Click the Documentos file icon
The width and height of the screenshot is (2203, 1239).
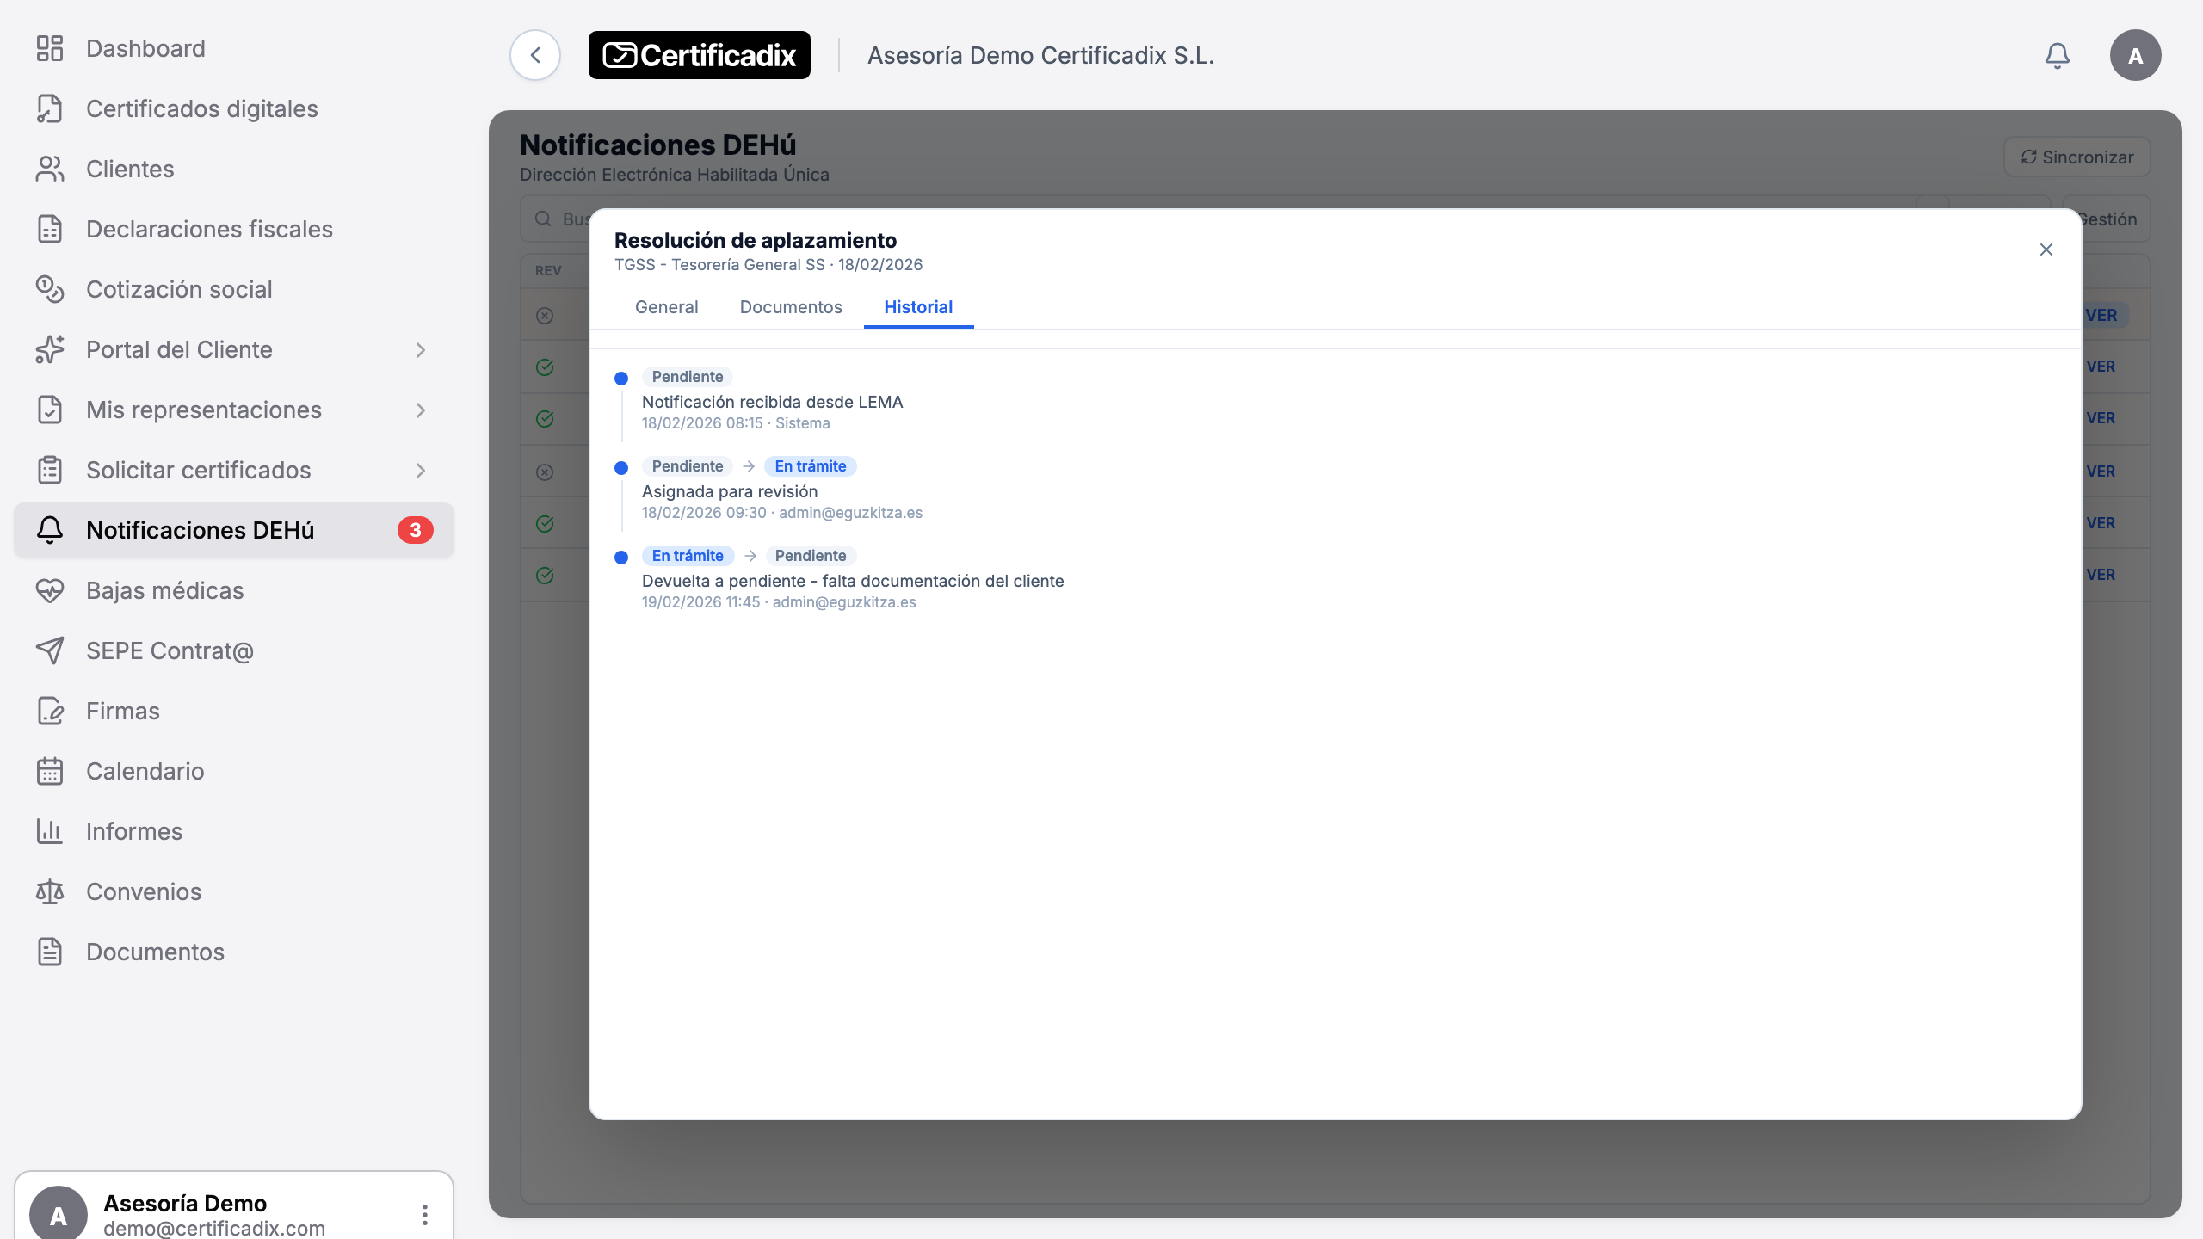click(x=50, y=952)
